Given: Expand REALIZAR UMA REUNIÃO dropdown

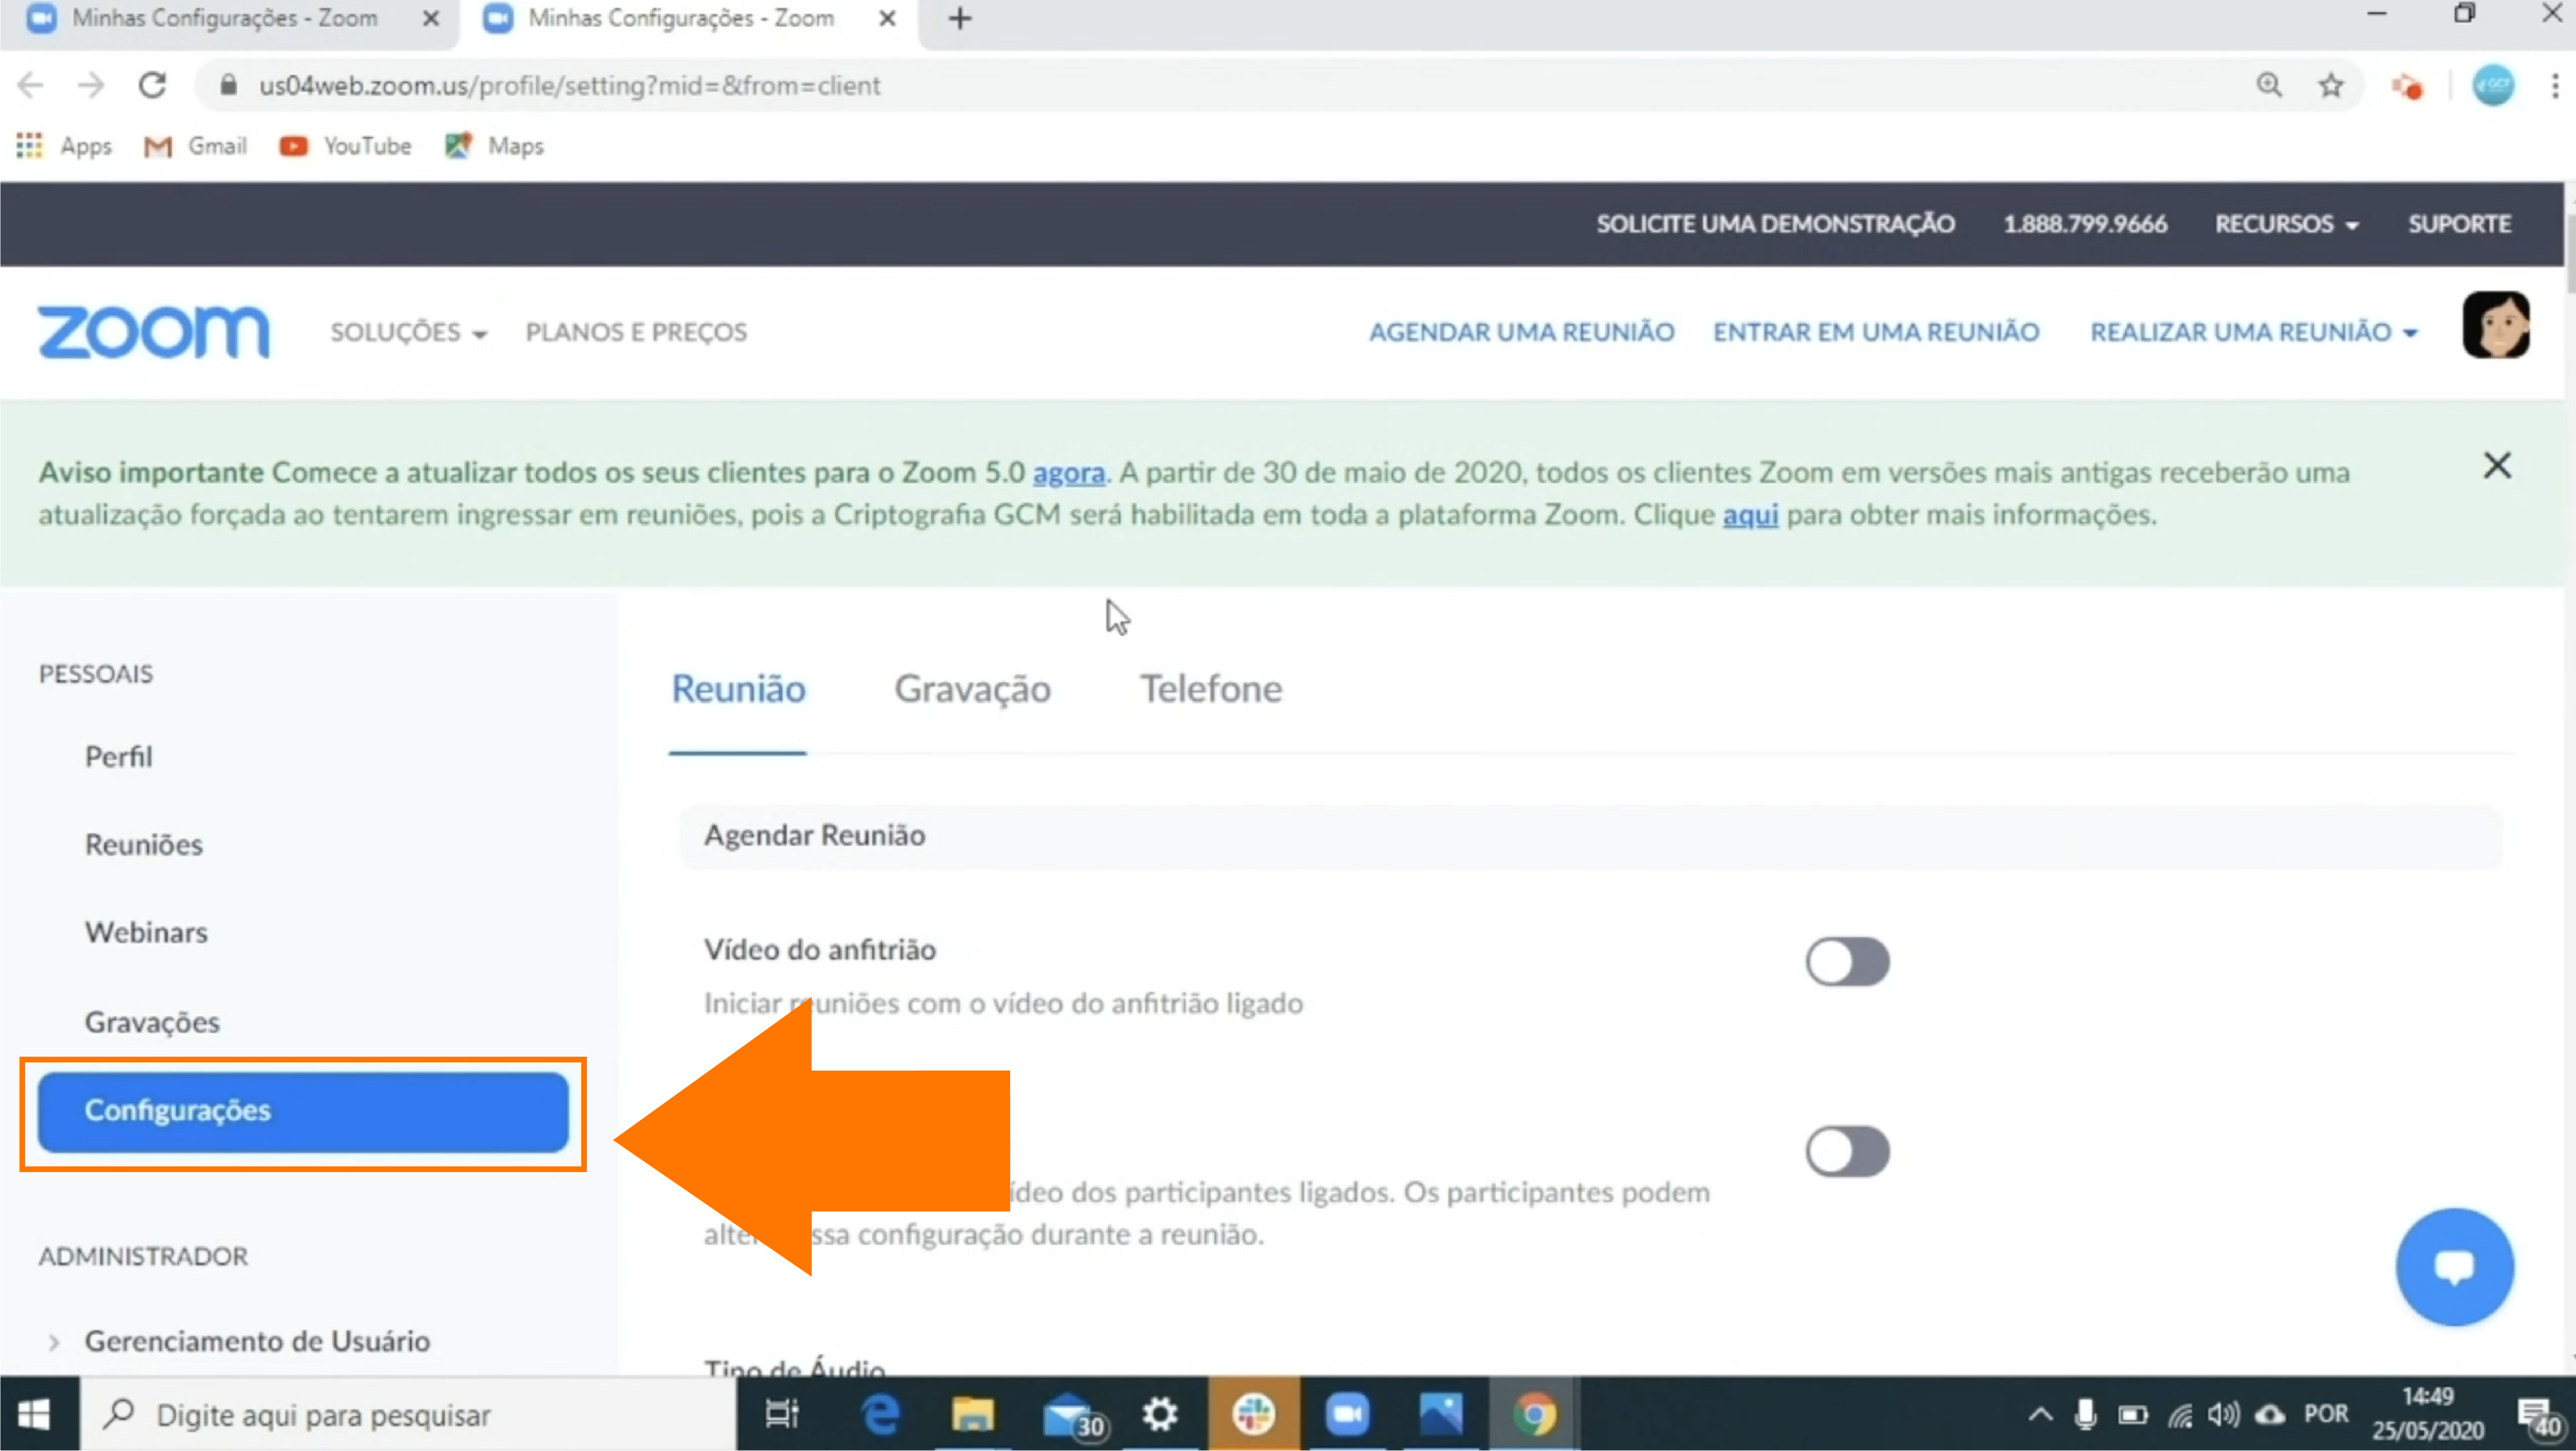Looking at the screenshot, I should [x=2254, y=332].
